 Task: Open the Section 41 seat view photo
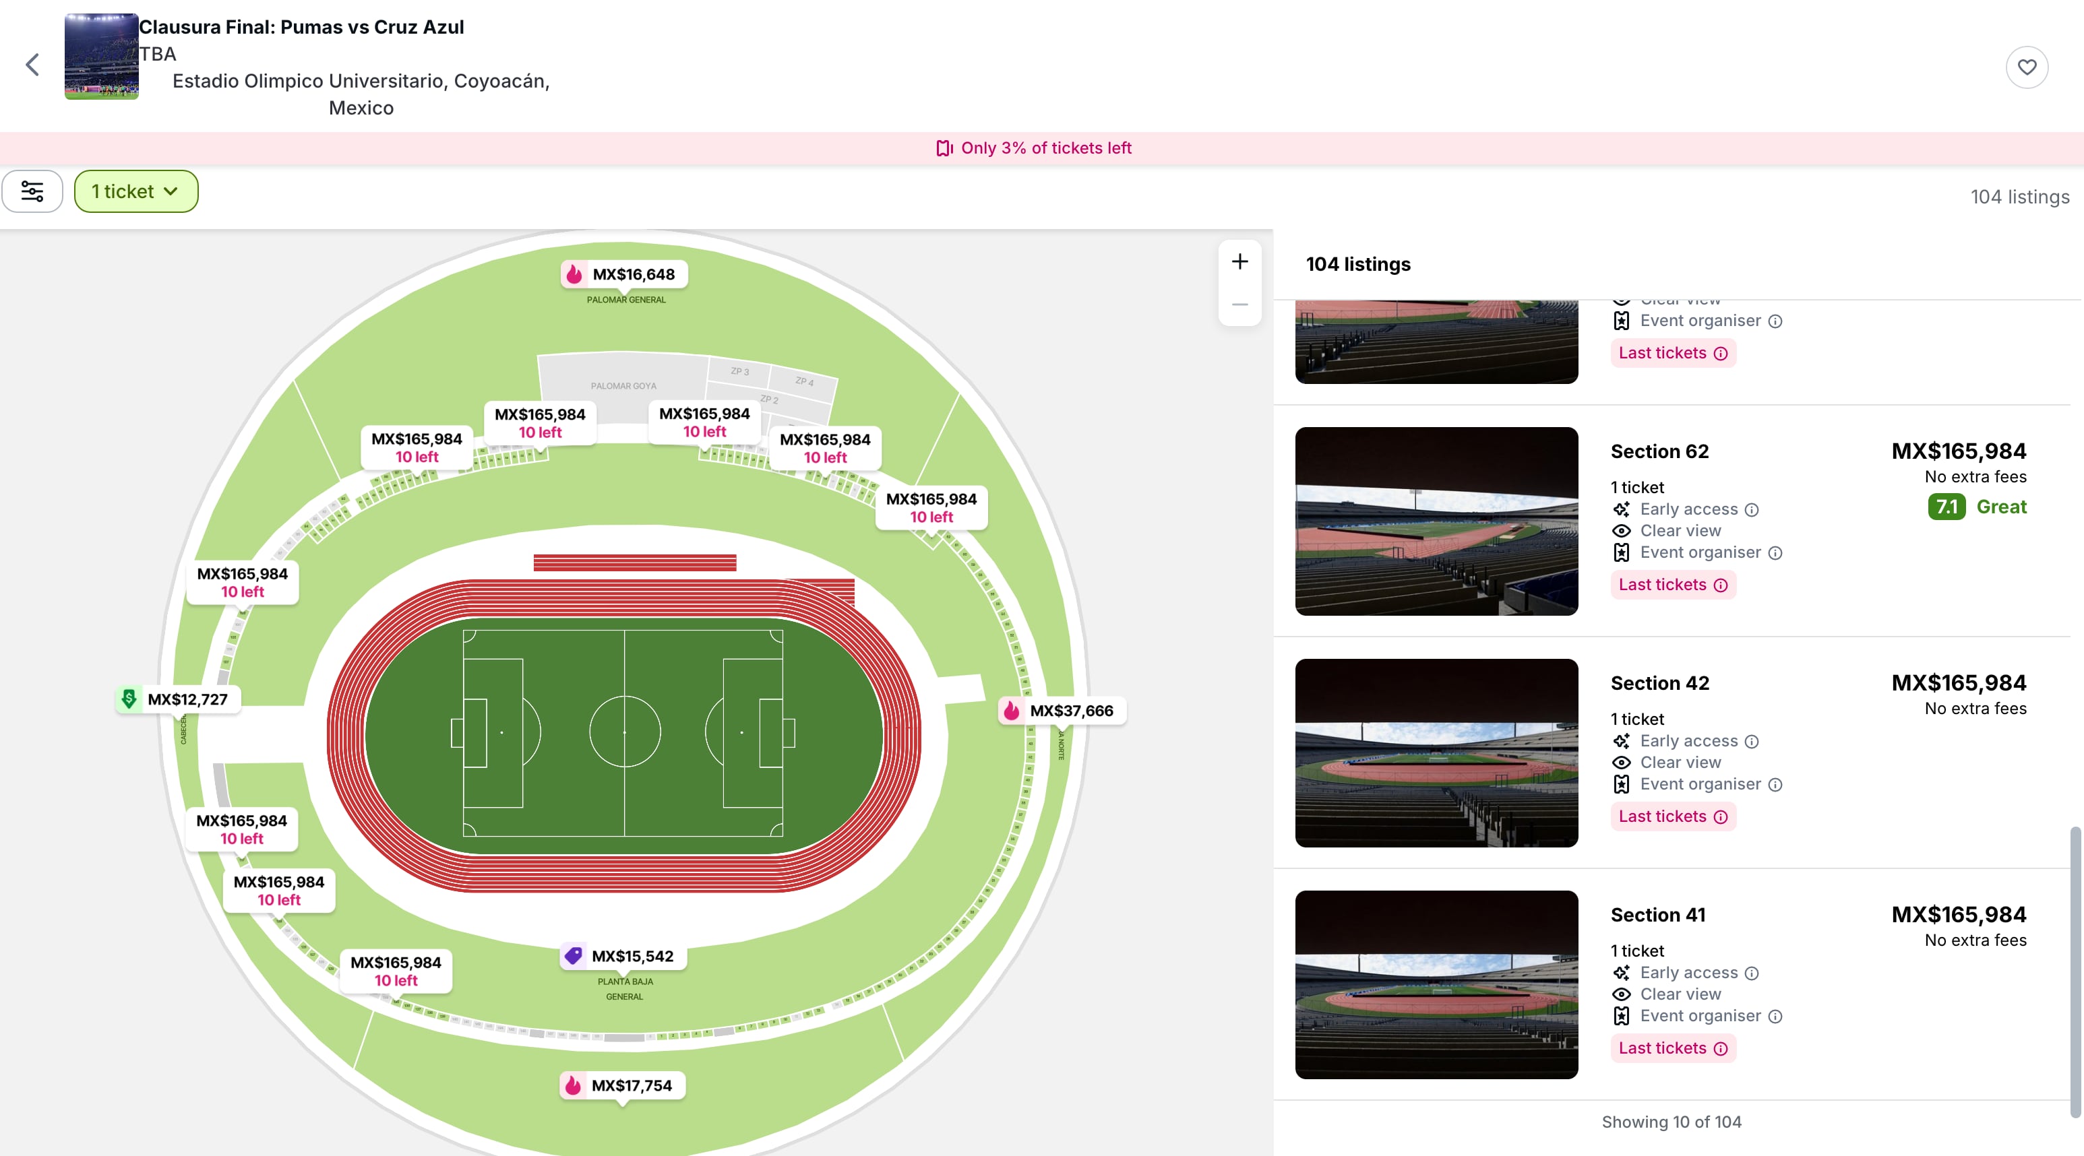click(1436, 985)
